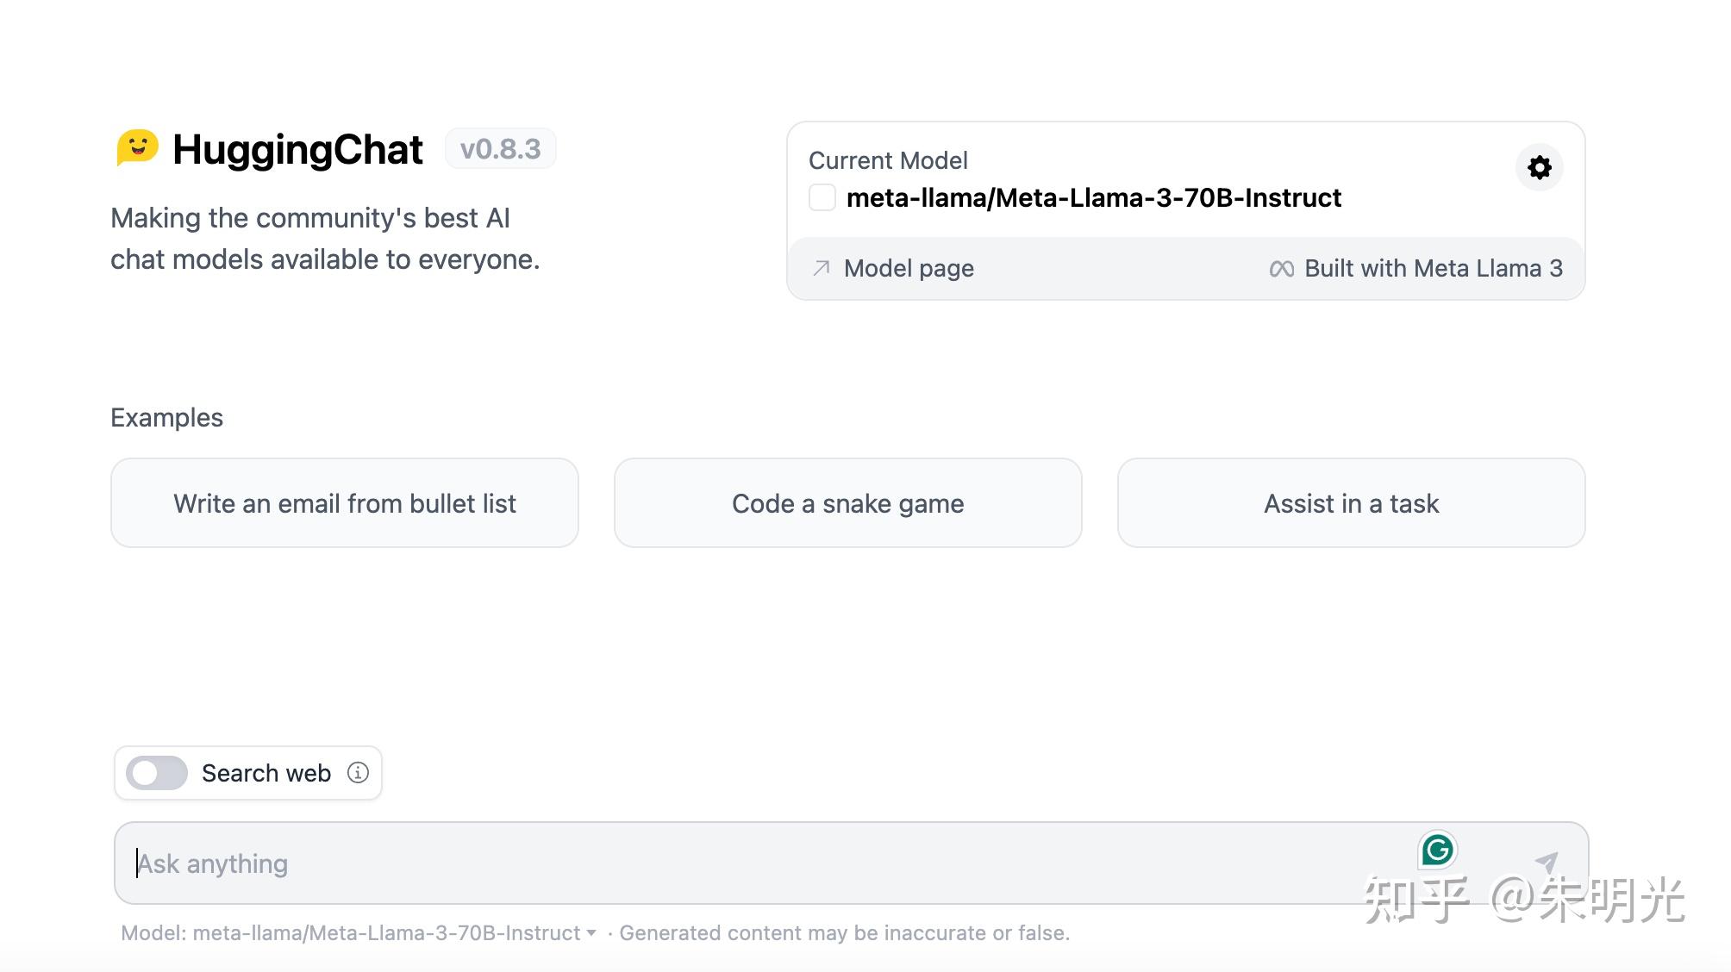1731x972 pixels.
Task: Follow the "Built with Meta Llama 3" link
Action: click(x=1433, y=269)
